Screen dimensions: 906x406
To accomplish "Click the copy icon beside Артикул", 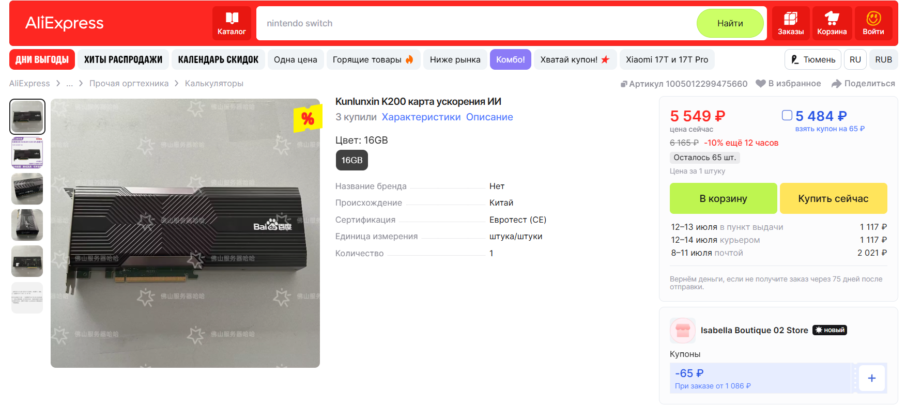I will click(x=624, y=84).
